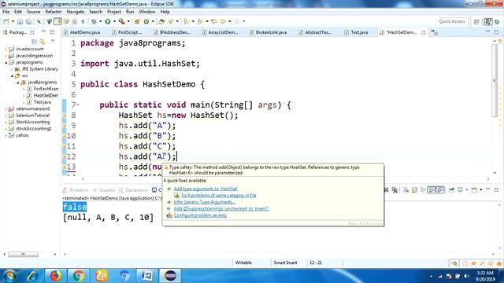Viewport: 504px width, 283px height.
Task: Click the New file toolbar icon
Action: [6, 21]
